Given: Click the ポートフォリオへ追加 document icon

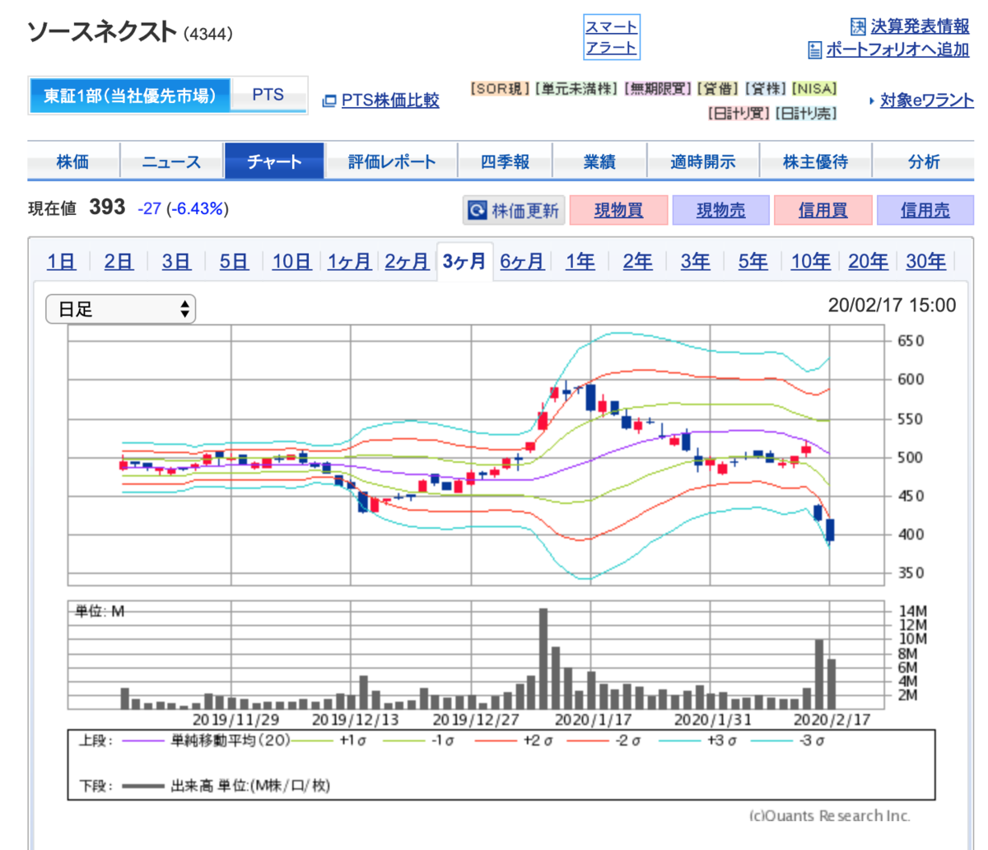Looking at the screenshot, I should click(815, 50).
